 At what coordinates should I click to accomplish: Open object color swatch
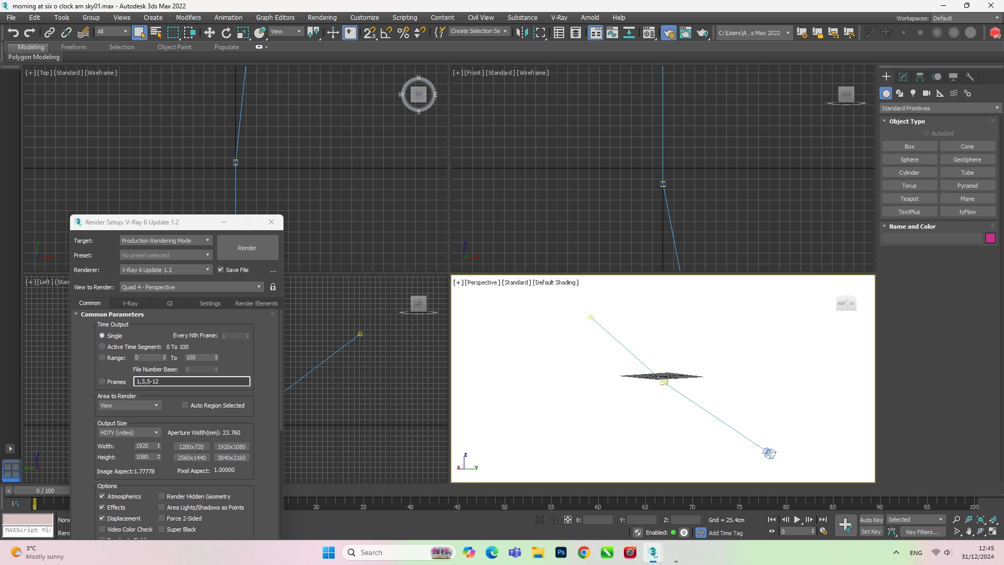pyautogui.click(x=990, y=238)
